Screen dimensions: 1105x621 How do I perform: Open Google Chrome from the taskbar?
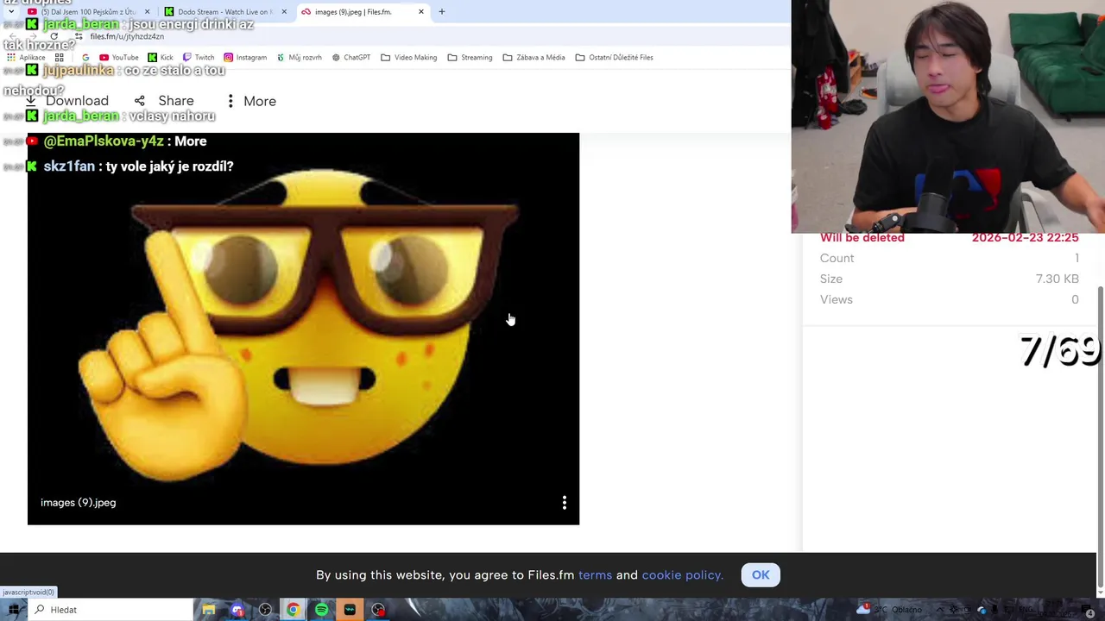pos(294,610)
